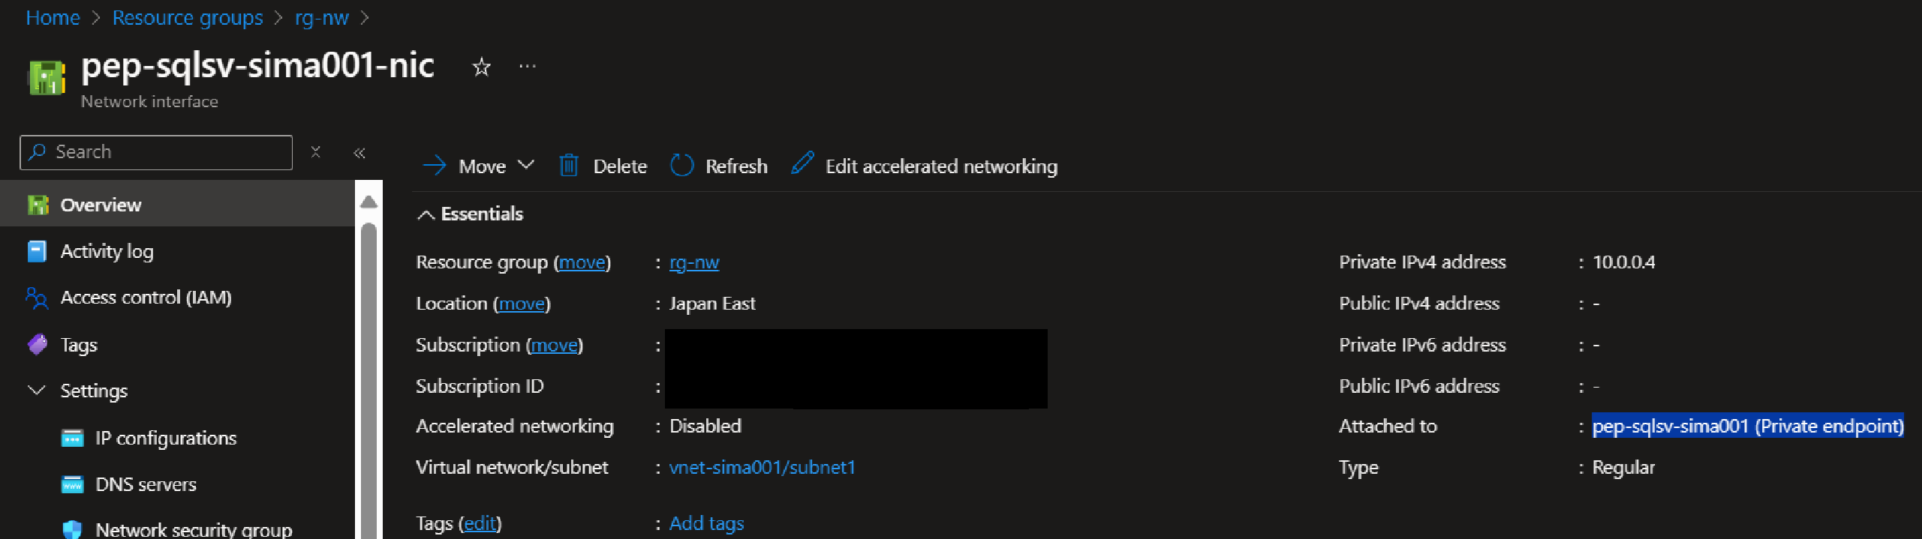
Task: Favorite this resource with the star icon
Action: click(481, 67)
